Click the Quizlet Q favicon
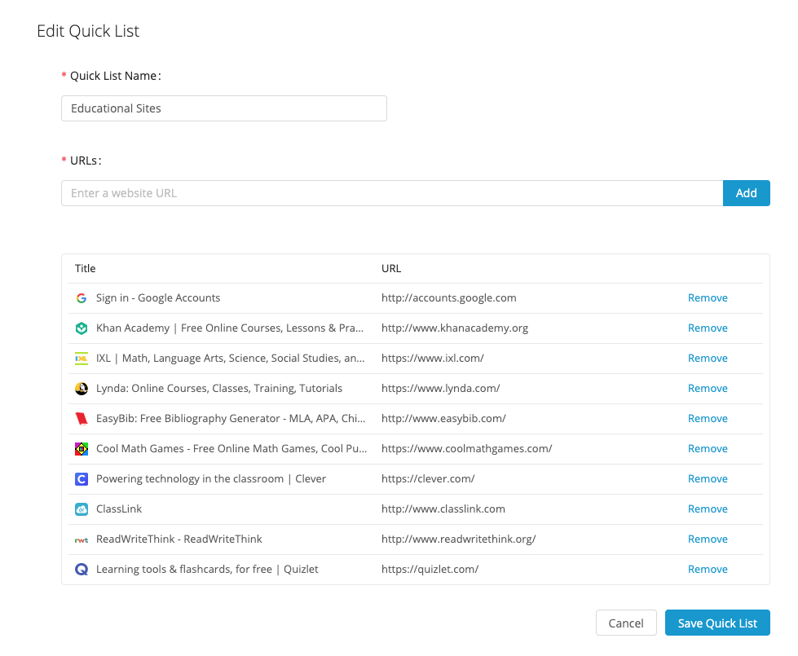This screenshot has height=656, width=798. coord(82,569)
